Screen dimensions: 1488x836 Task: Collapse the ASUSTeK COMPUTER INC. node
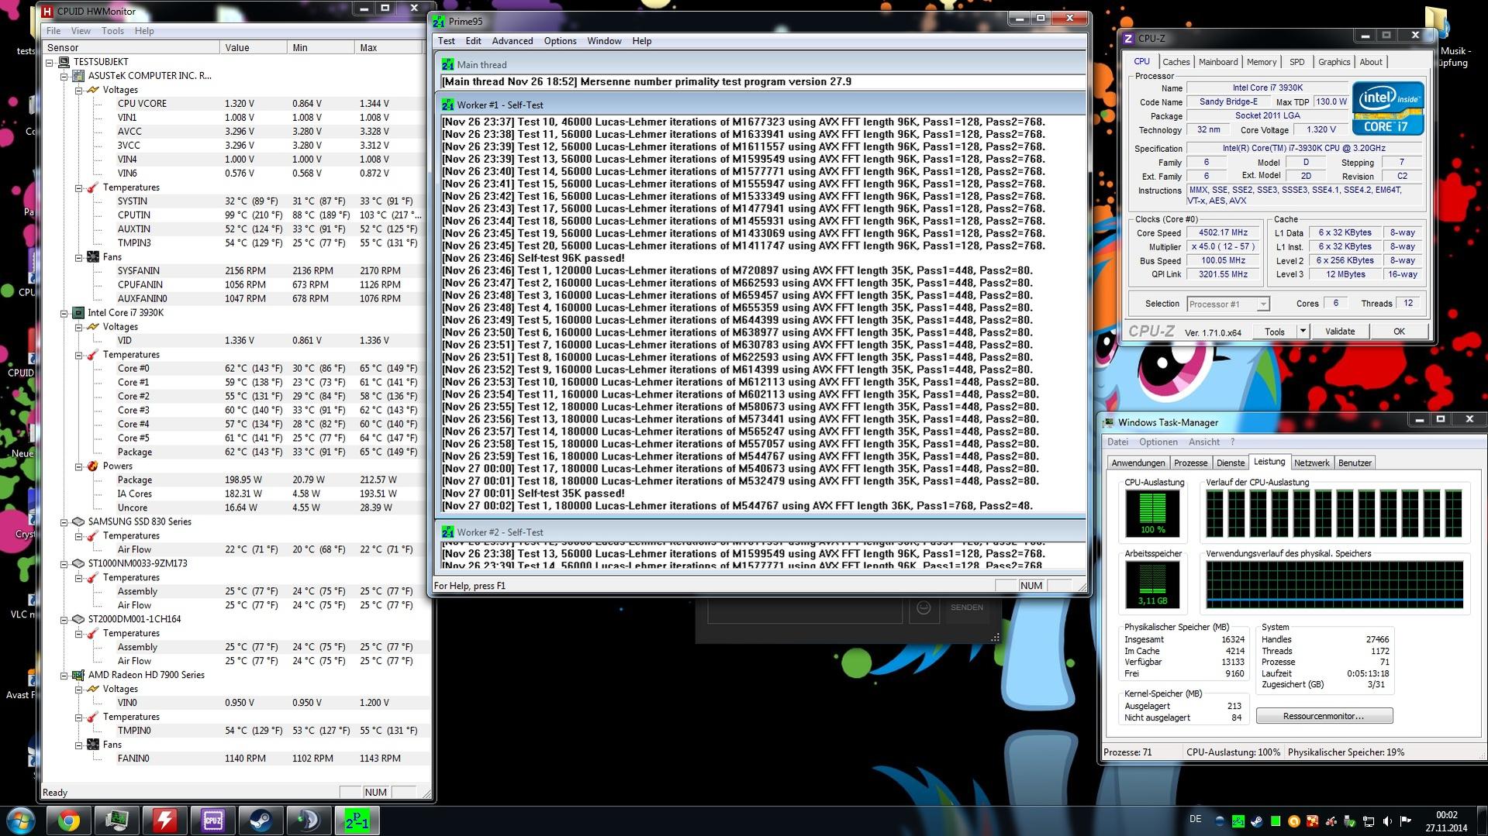pos(64,76)
